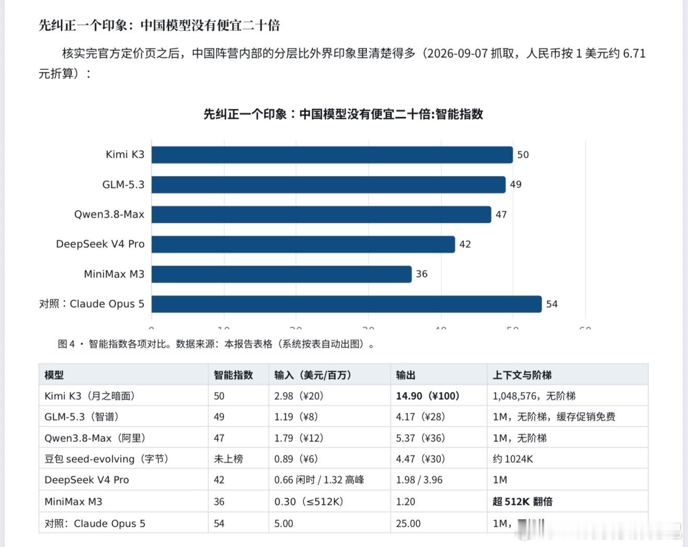Click the 对照：Claude Opus 5 chart bar

pos(347,304)
